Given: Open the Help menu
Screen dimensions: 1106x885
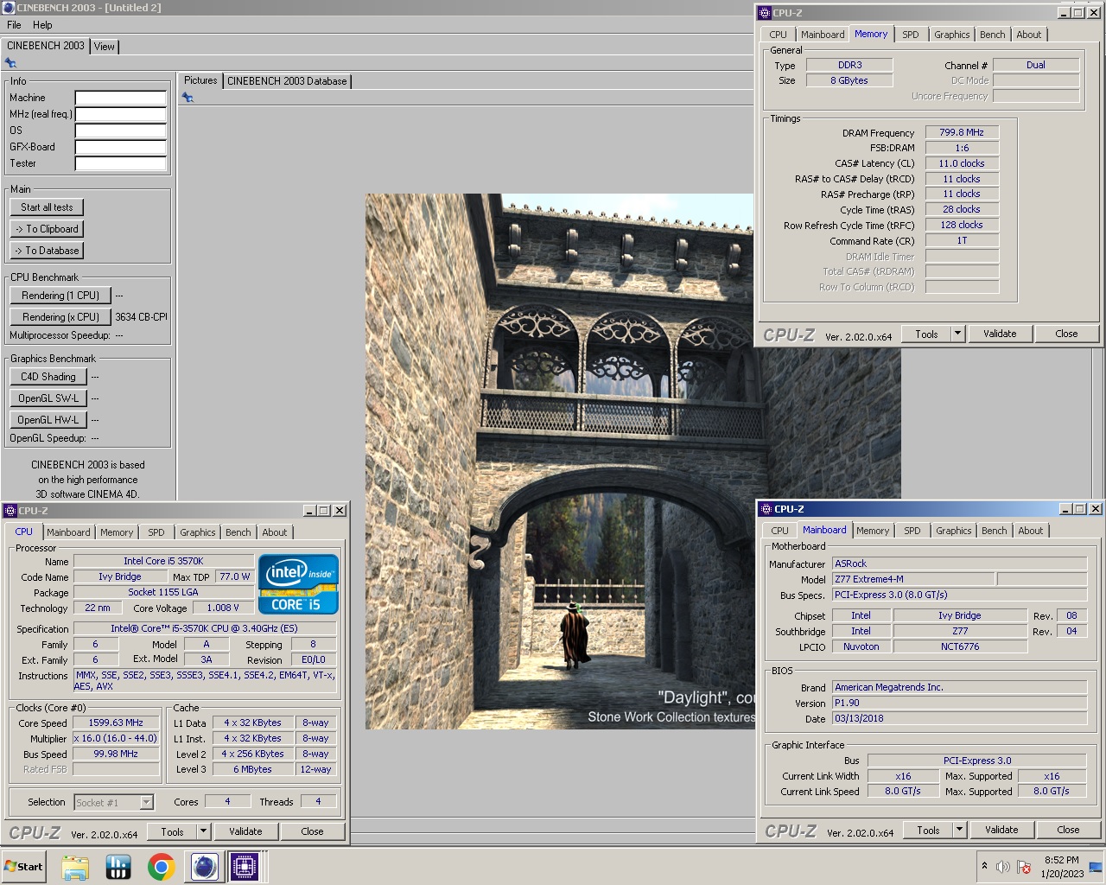Looking at the screenshot, I should point(42,25).
